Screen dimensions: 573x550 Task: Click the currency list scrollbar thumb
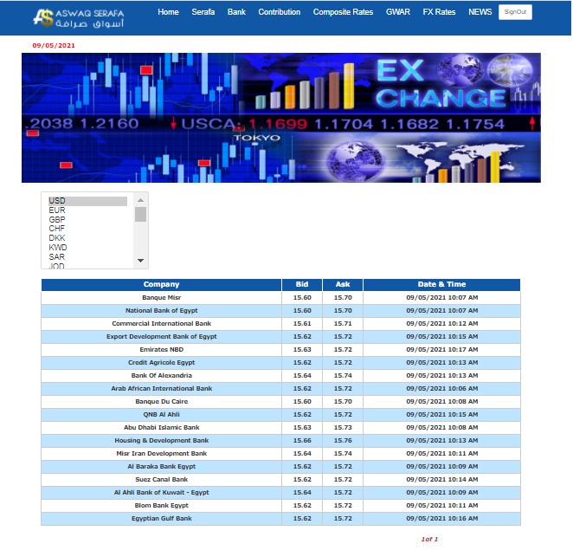[x=141, y=214]
